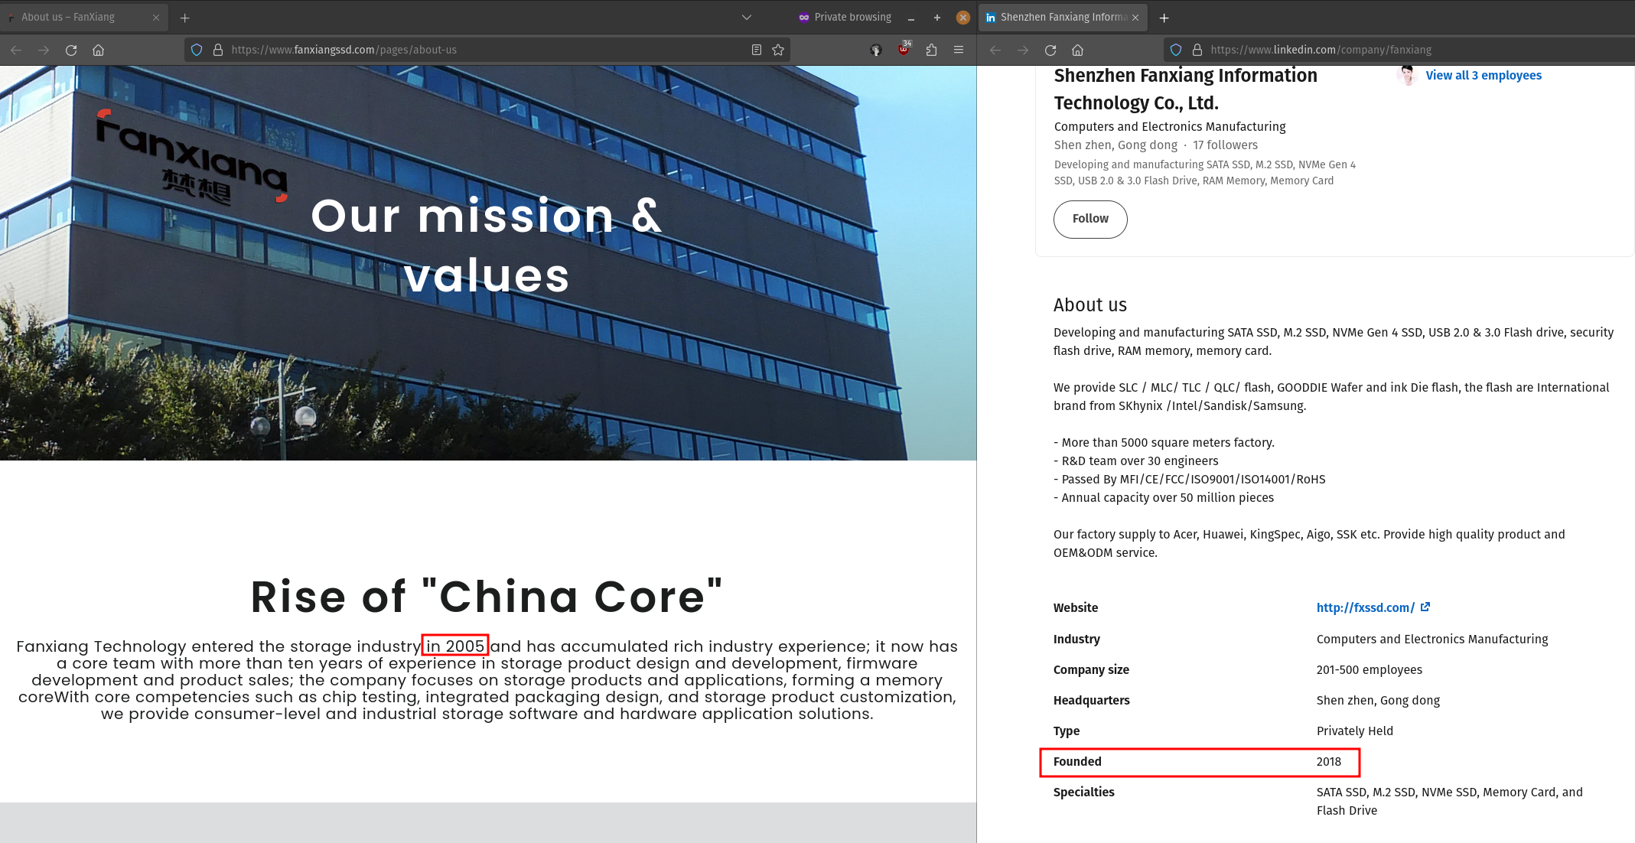The width and height of the screenshot is (1635, 843).
Task: Open the extensions puzzle-piece menu
Action: tap(931, 50)
